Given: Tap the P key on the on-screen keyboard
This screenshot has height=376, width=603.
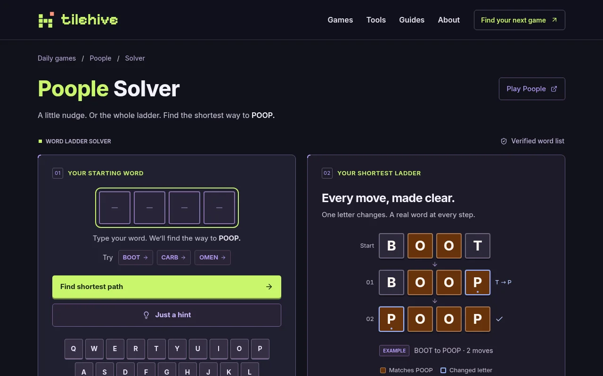Looking at the screenshot, I should (x=260, y=349).
